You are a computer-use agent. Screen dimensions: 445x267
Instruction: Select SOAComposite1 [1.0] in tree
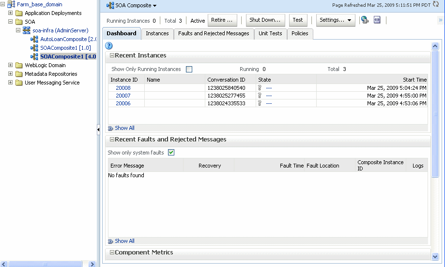pos(65,48)
